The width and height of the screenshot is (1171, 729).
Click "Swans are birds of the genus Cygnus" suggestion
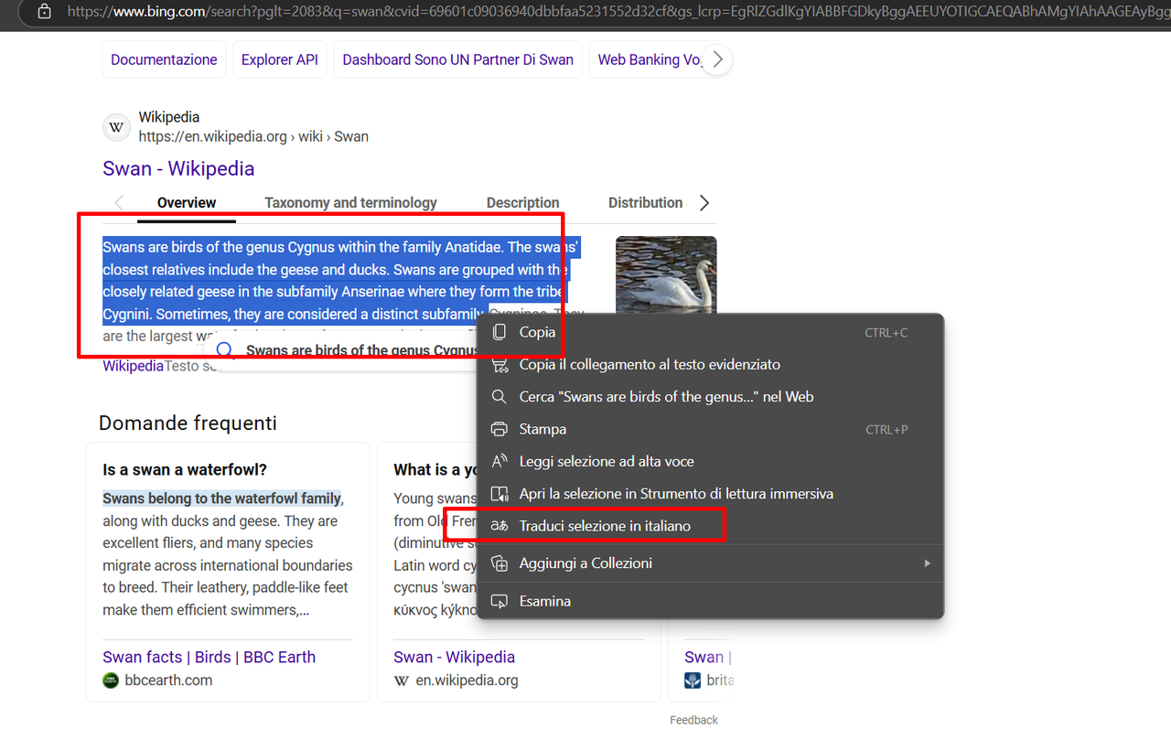click(361, 350)
